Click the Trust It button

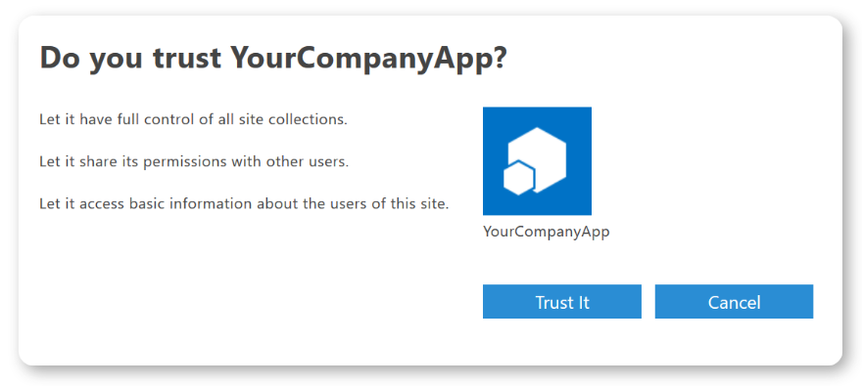[562, 302]
